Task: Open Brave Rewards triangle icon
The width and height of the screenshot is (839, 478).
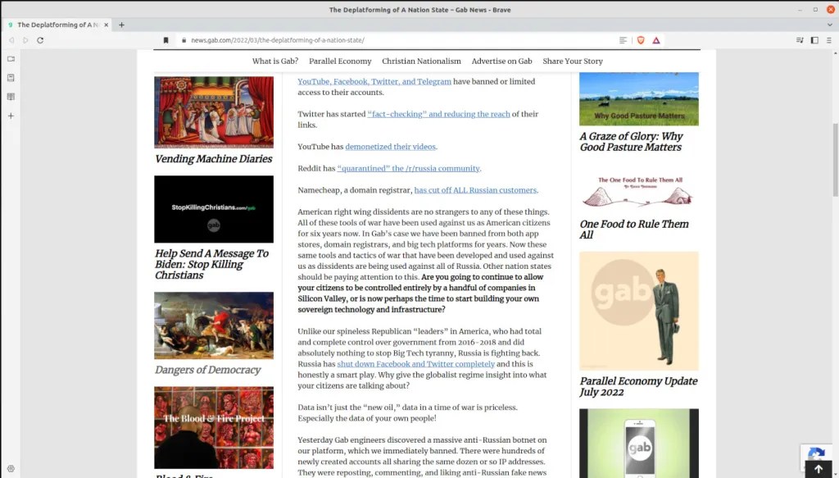Action: click(x=655, y=40)
